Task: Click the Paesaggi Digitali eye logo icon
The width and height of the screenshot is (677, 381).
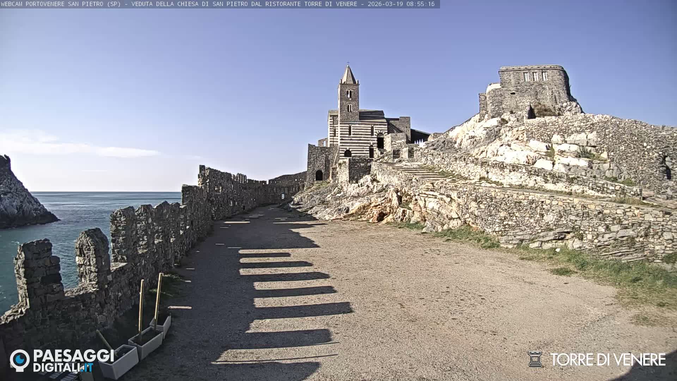Action: (20, 360)
